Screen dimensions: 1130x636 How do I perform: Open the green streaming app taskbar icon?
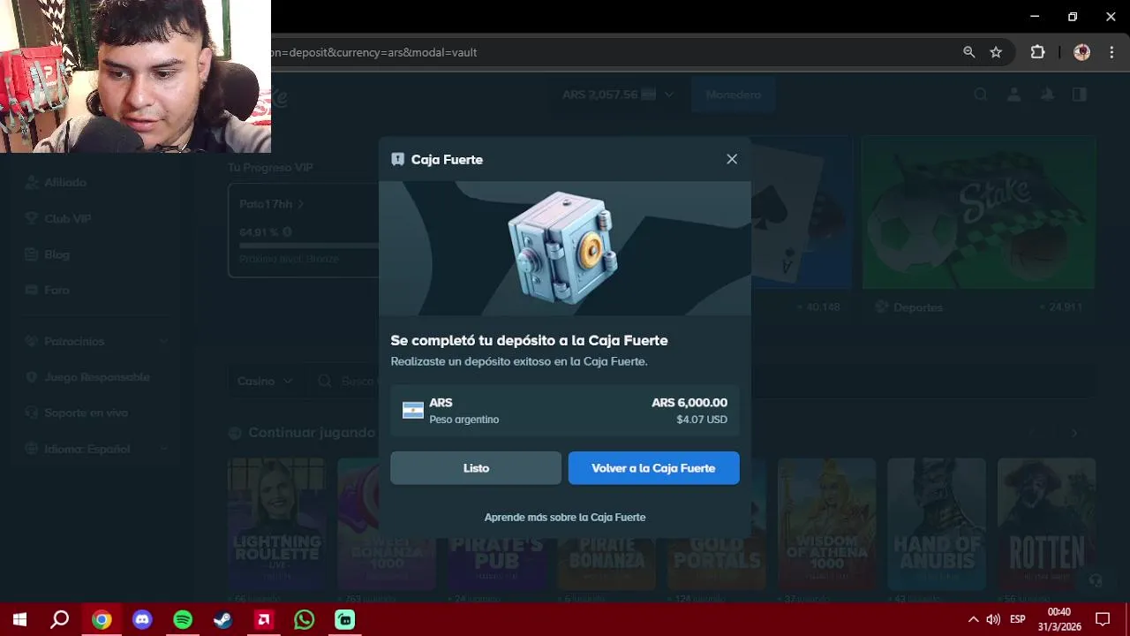pyautogui.click(x=345, y=619)
